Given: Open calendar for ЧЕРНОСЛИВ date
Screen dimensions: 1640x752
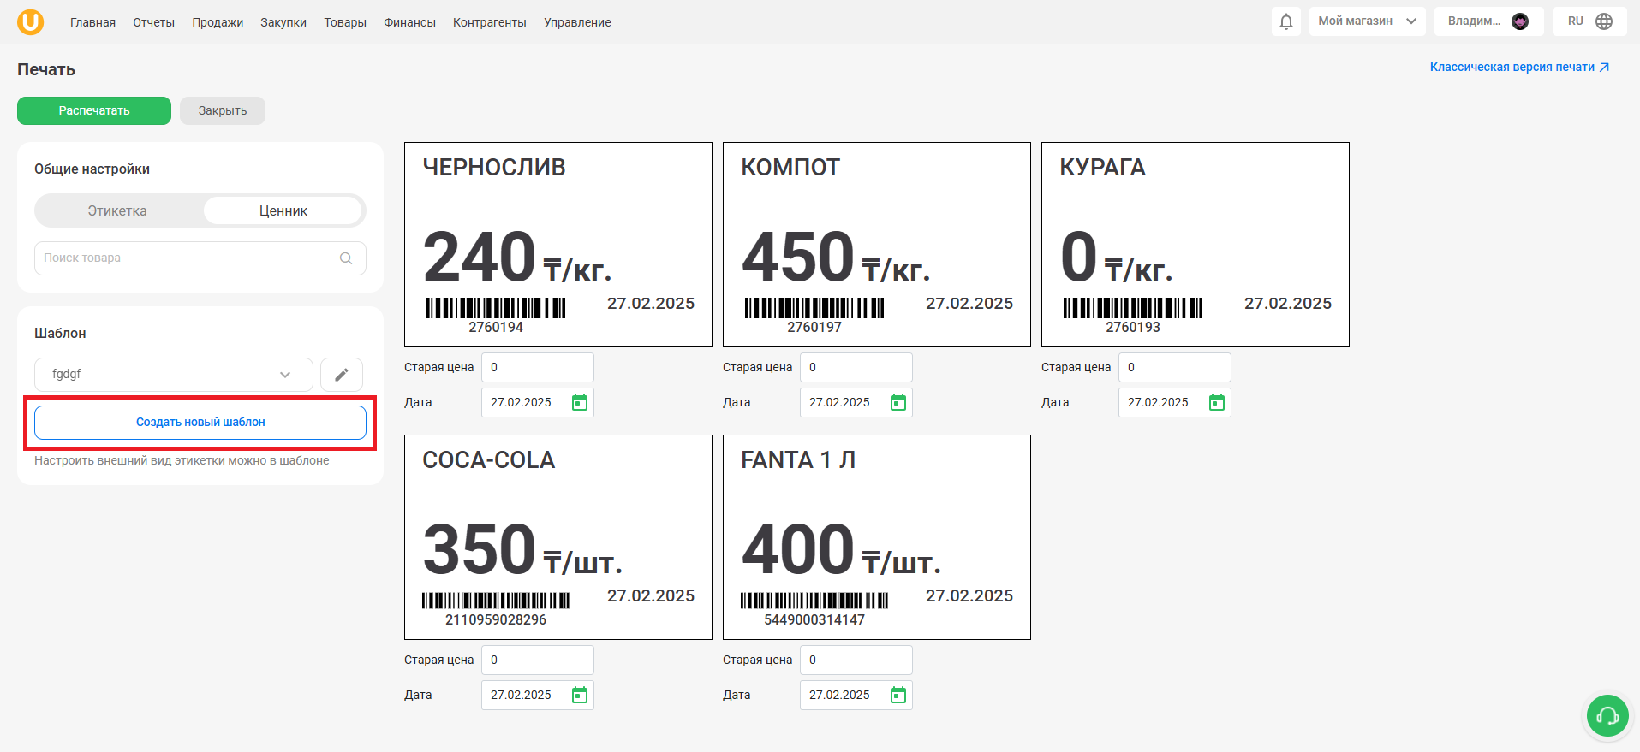Looking at the screenshot, I should pos(580,402).
